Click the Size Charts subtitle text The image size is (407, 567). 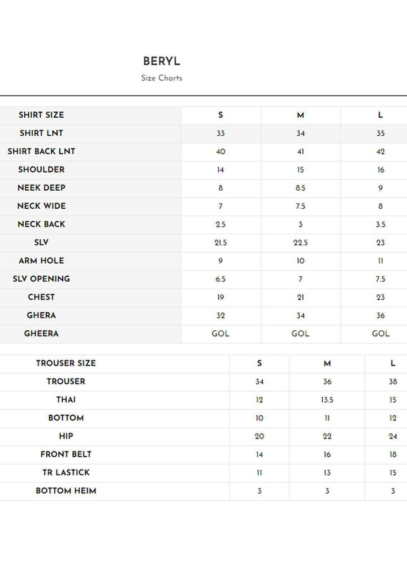[x=162, y=78]
